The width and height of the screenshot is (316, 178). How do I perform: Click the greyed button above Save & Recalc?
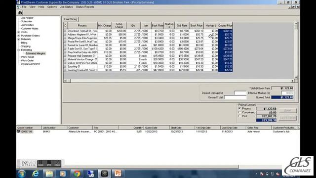288,111
